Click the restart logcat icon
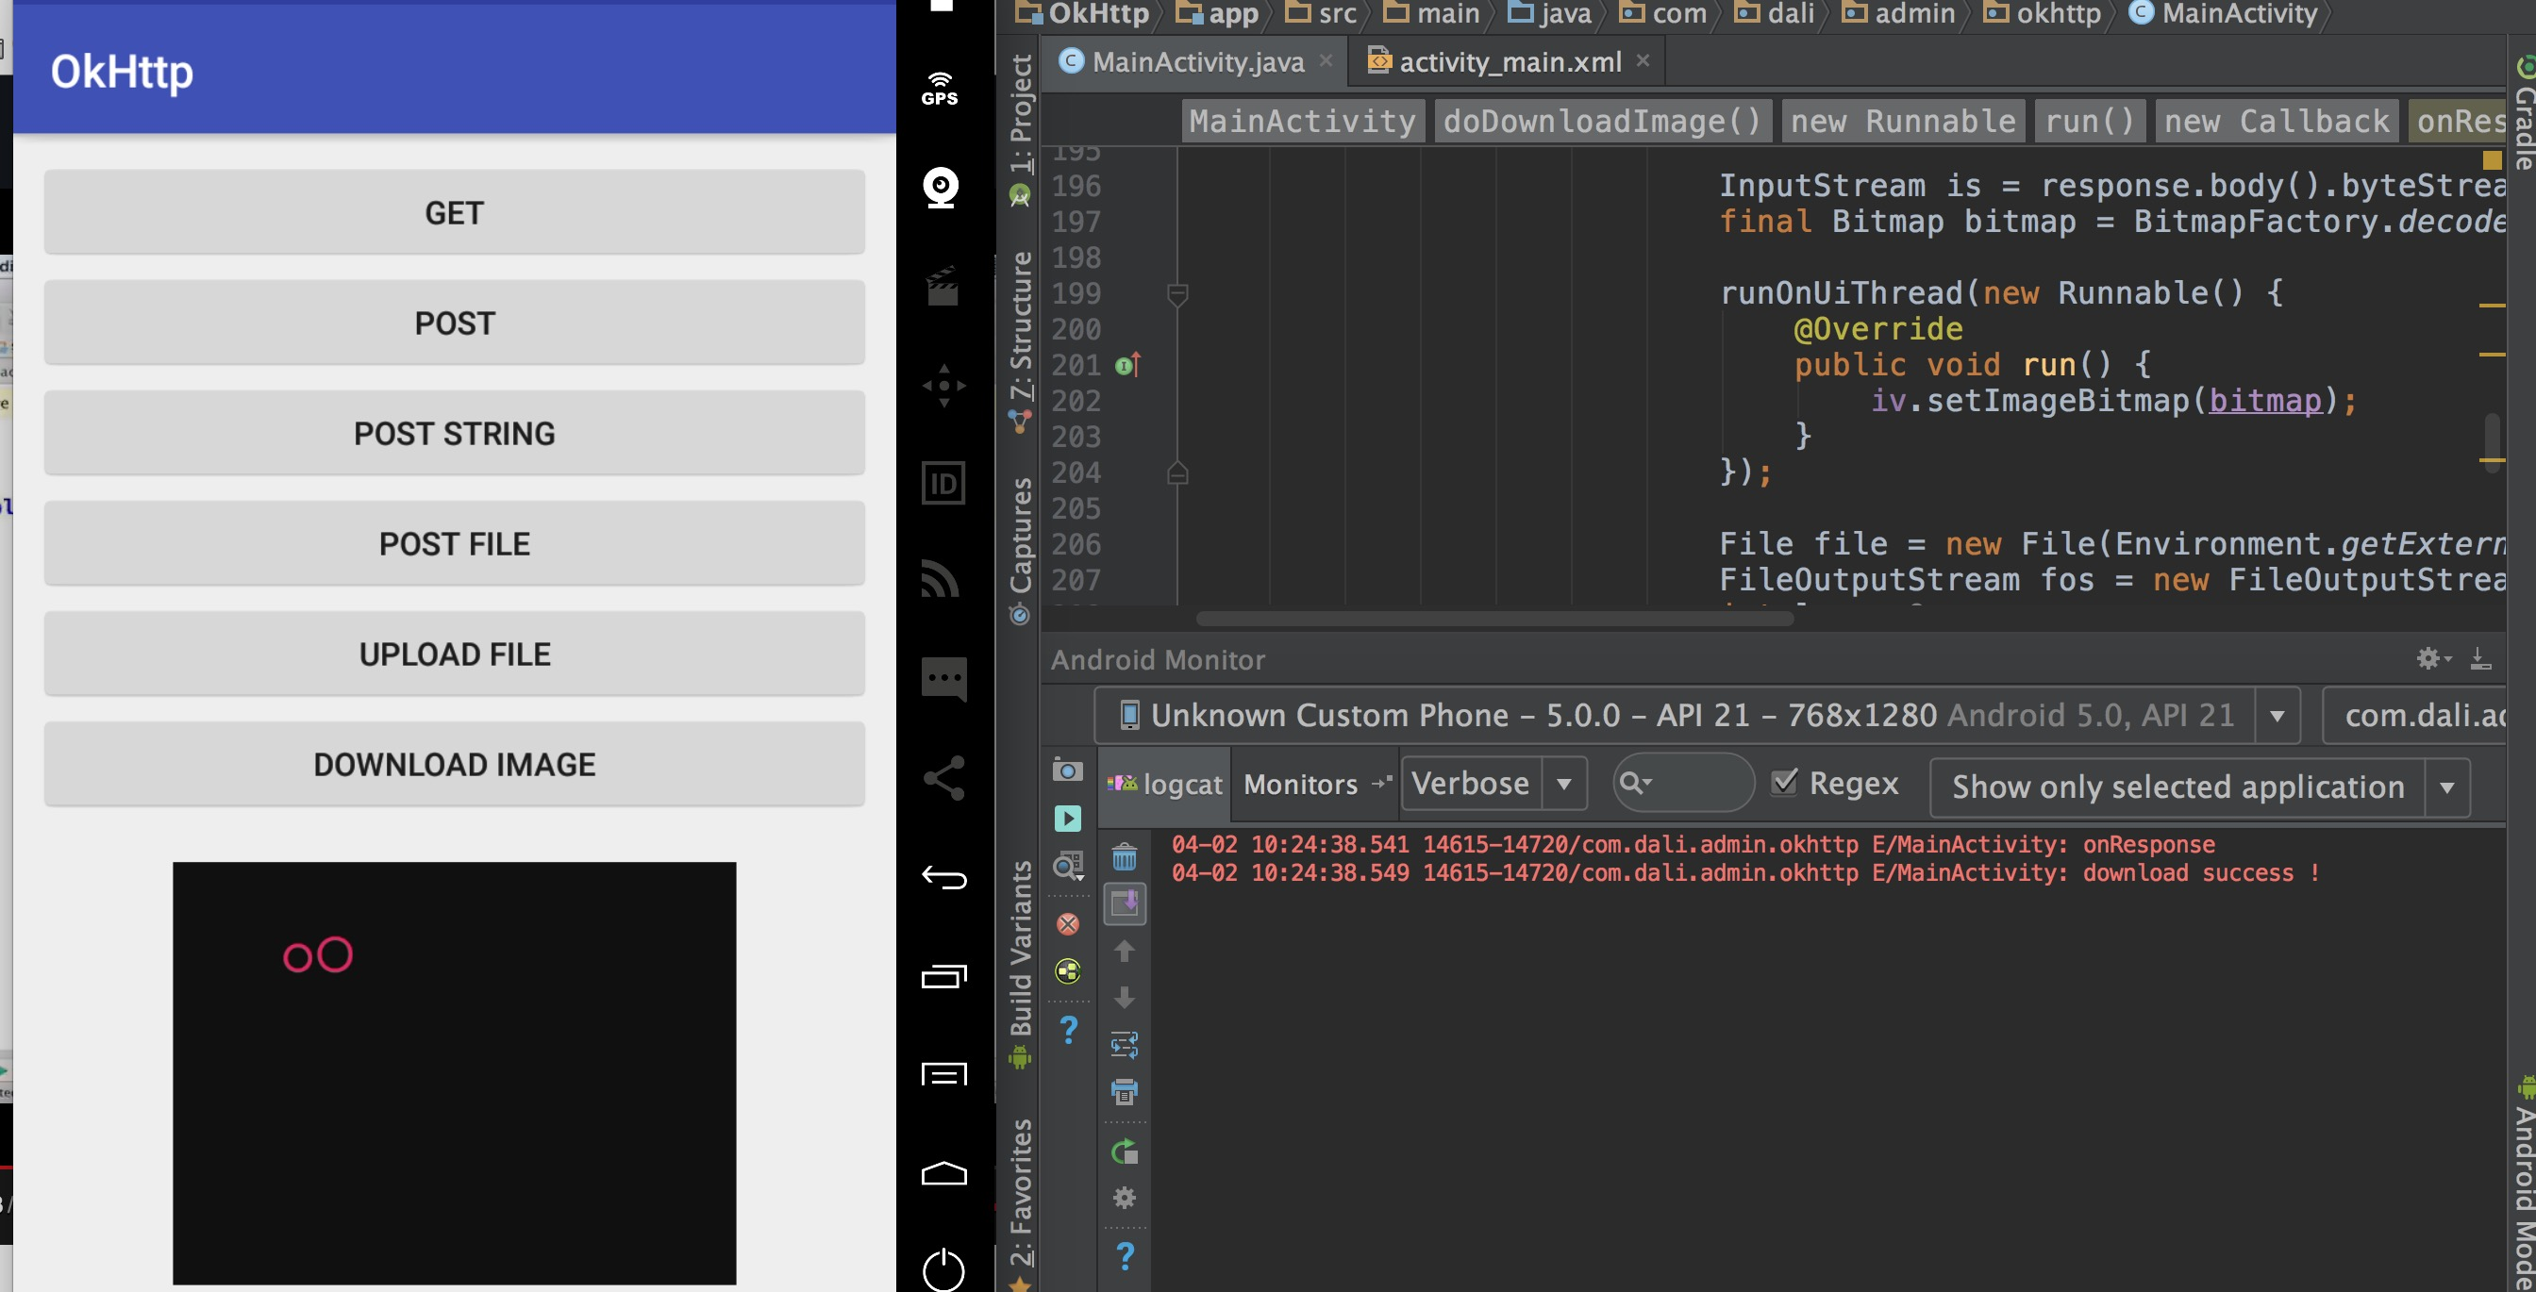Viewport: 2536px width, 1292px height. pos(1125,1151)
